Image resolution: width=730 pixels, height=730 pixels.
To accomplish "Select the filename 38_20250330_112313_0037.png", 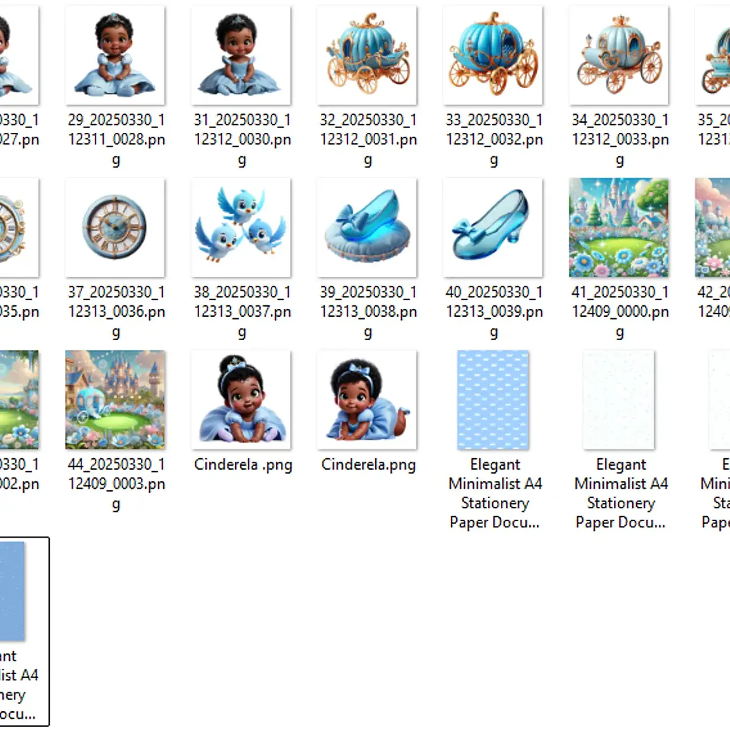I will (x=242, y=312).
